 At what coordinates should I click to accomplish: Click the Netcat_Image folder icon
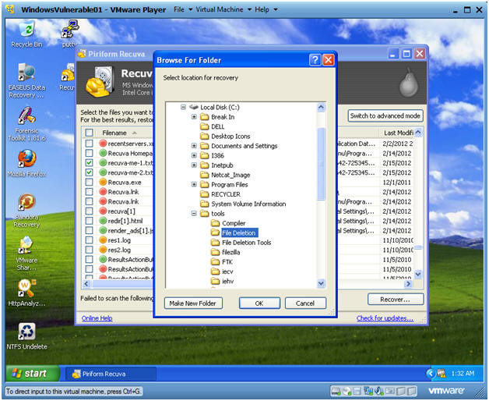tap(204, 175)
